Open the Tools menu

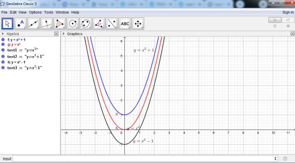pos(49,12)
